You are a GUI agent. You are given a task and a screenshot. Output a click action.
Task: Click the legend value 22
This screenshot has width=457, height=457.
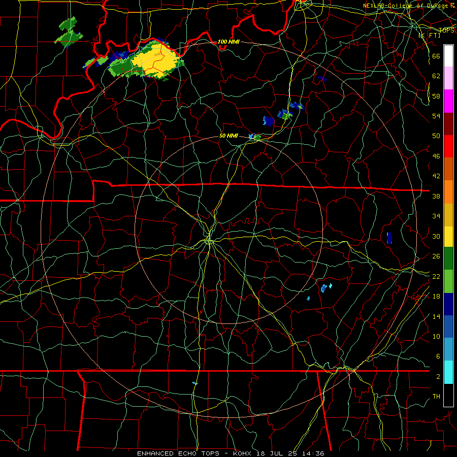tap(436, 276)
